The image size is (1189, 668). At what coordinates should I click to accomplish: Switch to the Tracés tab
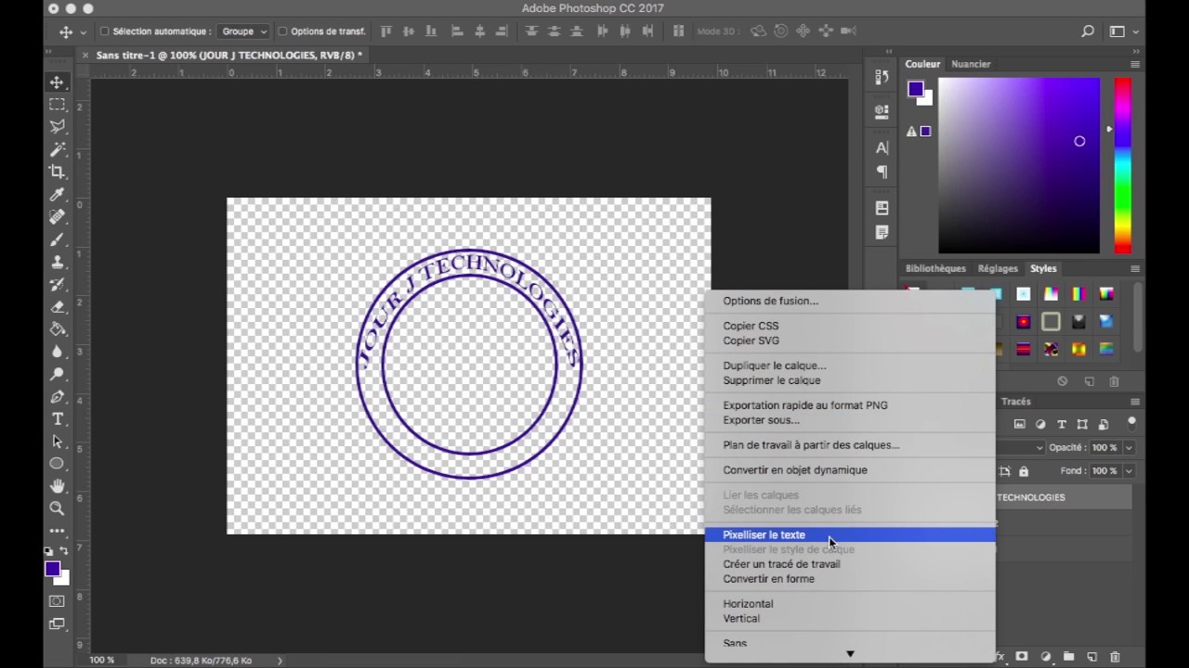click(x=1016, y=402)
